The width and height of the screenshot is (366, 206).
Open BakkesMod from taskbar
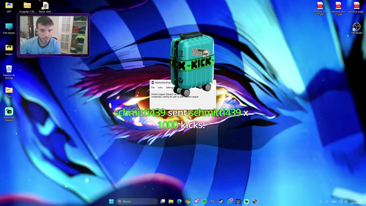click(x=255, y=201)
